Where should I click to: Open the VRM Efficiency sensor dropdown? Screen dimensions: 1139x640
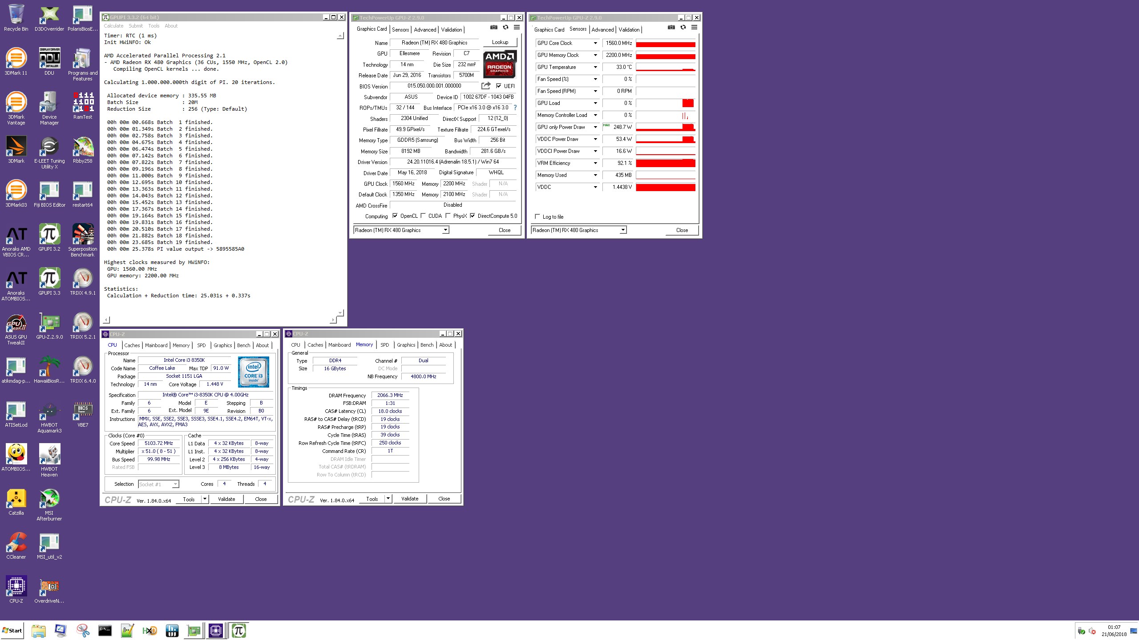(x=595, y=163)
